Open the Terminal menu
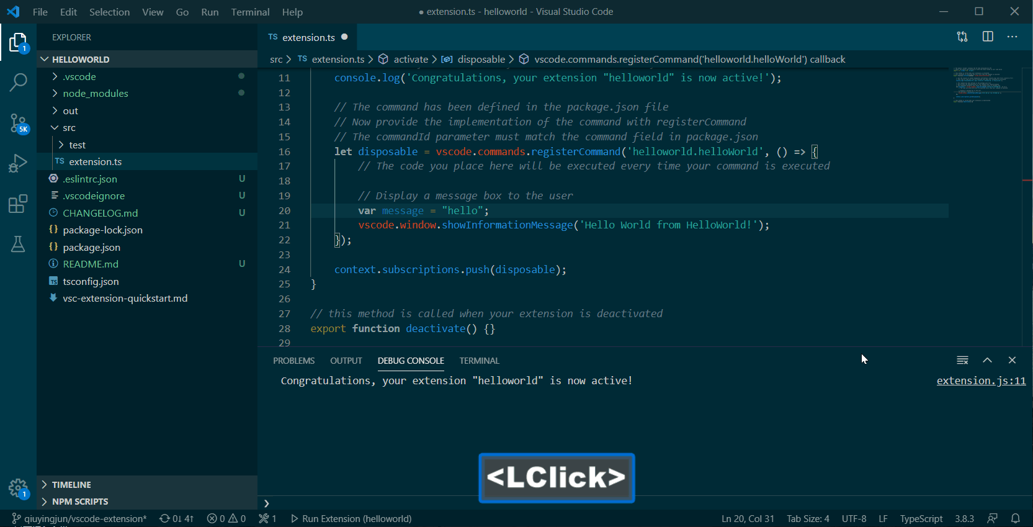Viewport: 1033px width, 527px height. [250, 12]
